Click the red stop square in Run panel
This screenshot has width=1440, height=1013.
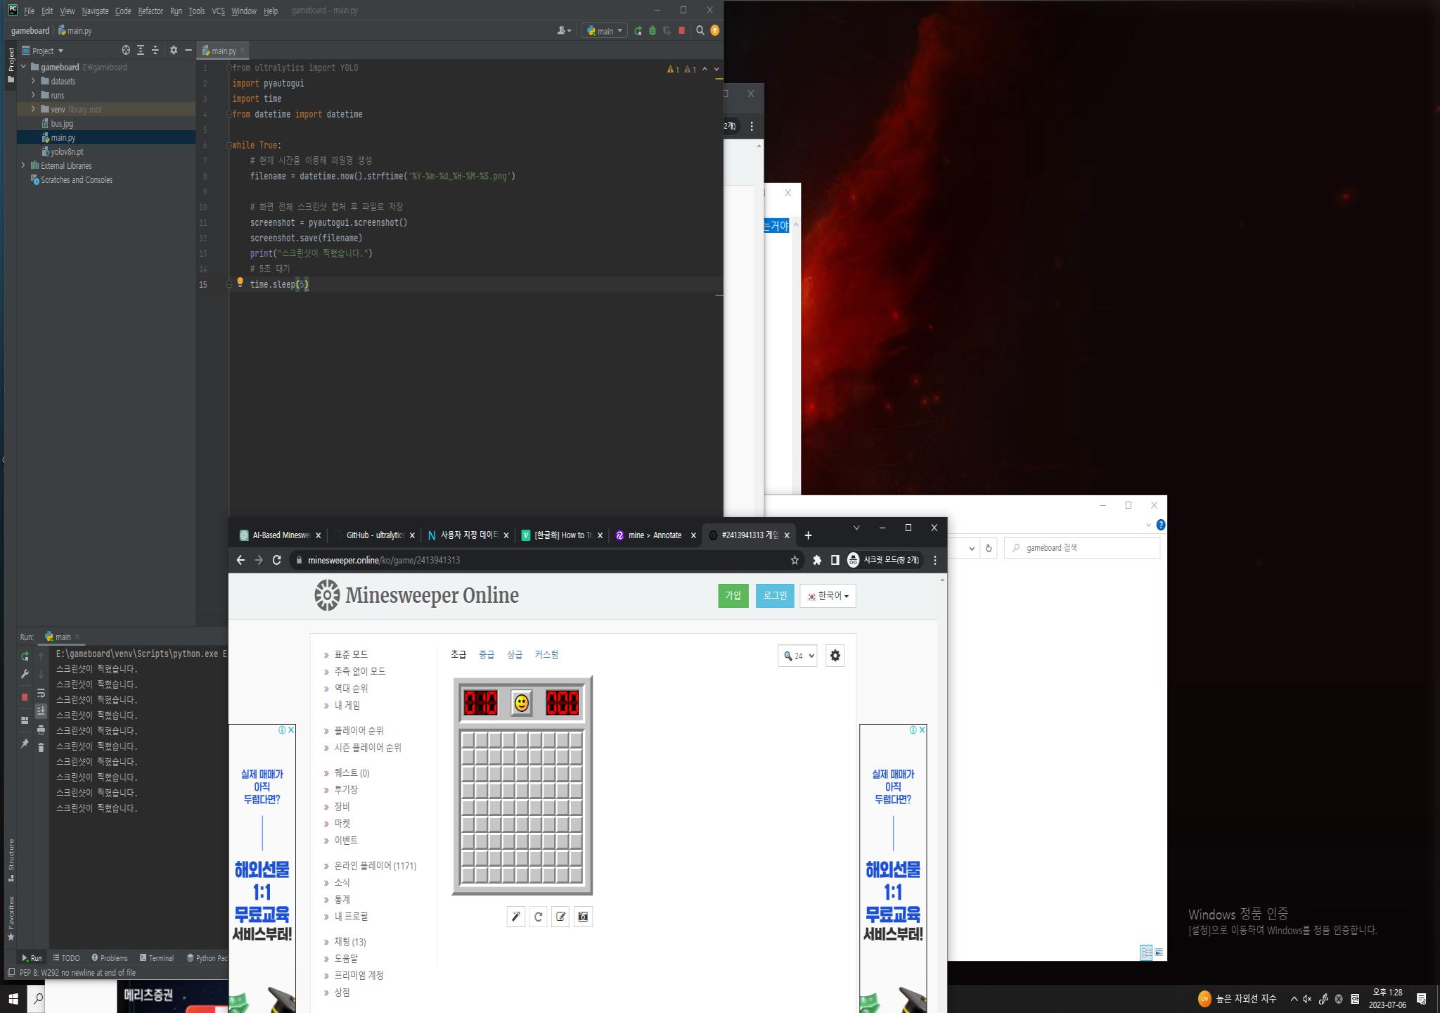coord(25,697)
